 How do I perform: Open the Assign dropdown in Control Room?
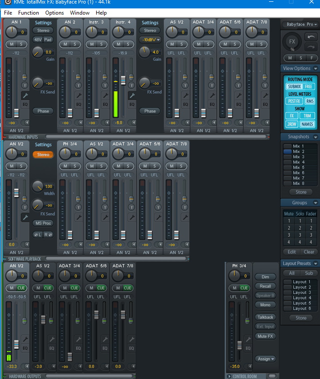coord(265,359)
